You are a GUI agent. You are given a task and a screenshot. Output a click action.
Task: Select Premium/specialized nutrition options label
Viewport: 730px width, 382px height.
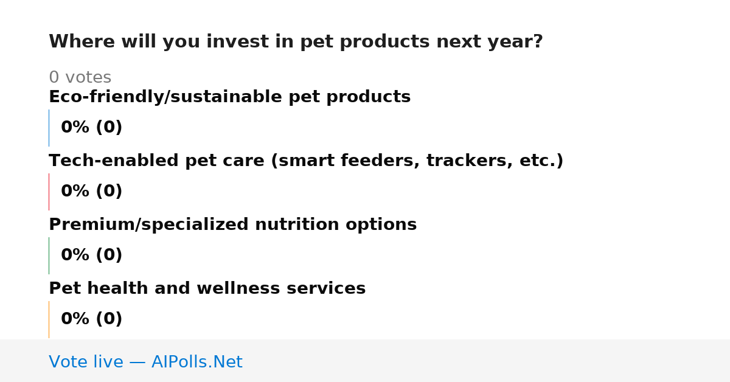232,225
